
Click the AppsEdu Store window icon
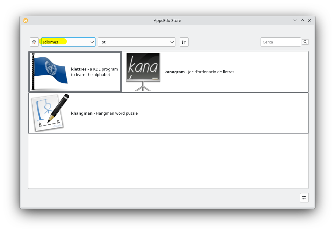(25, 20)
